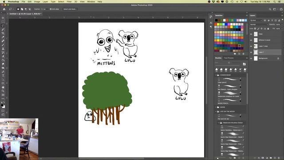The height and width of the screenshot is (160, 284).
Task: Hide the Background layer
Action: pyautogui.click(x=251, y=58)
